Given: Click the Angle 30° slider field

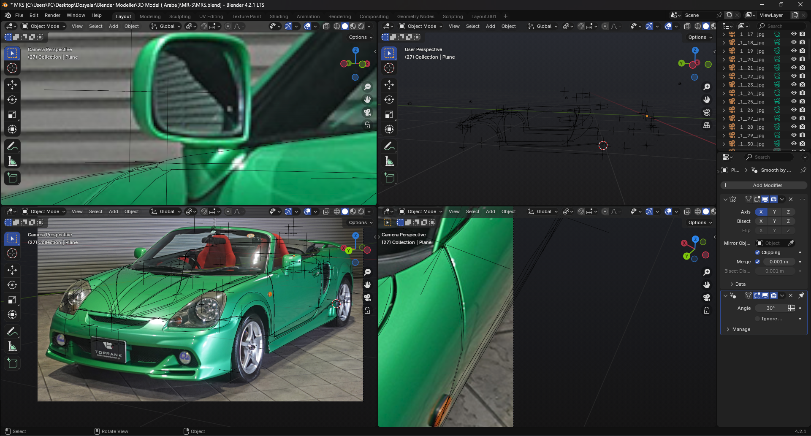Looking at the screenshot, I should coord(771,308).
